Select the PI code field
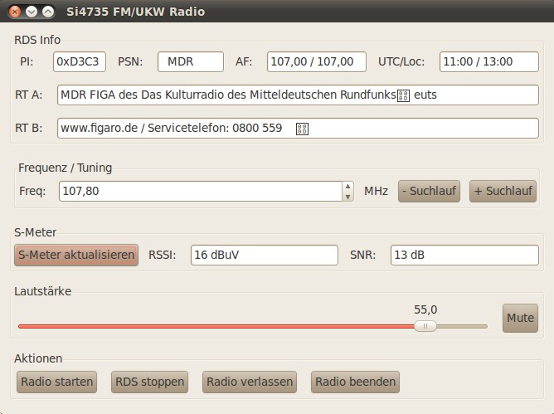 (80, 61)
